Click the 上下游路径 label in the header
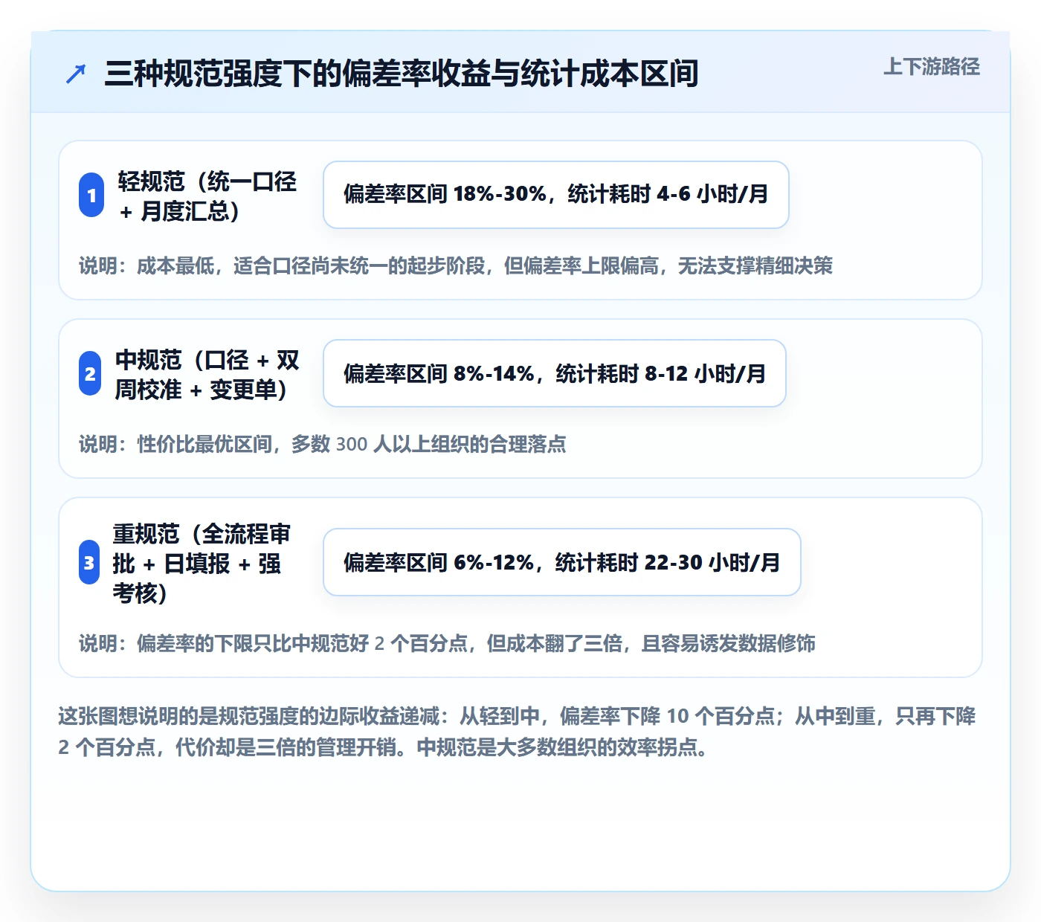The height and width of the screenshot is (922, 1041). point(932,67)
